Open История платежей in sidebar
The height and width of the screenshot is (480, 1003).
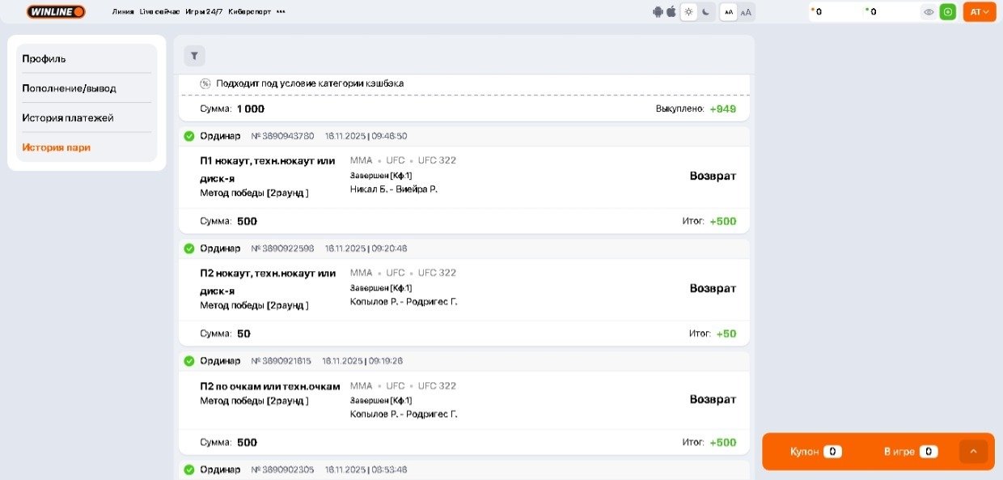tap(68, 118)
